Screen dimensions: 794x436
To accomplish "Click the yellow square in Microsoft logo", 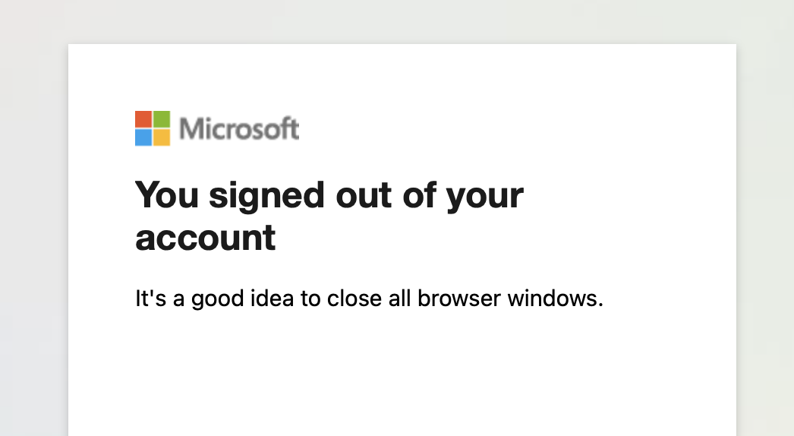I will [x=162, y=137].
